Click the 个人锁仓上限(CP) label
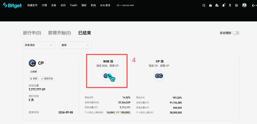This screenshot has height=124, width=257. [145, 113]
